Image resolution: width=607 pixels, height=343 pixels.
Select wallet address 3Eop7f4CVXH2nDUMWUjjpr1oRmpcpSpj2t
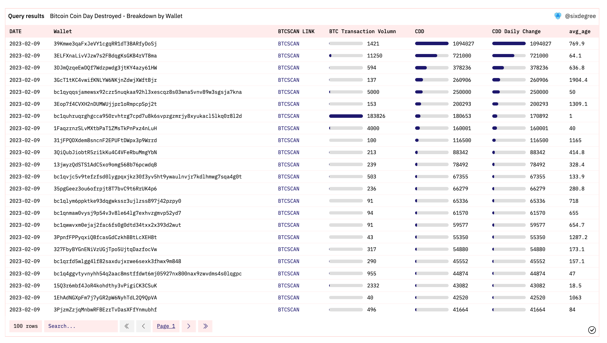[x=105, y=104]
